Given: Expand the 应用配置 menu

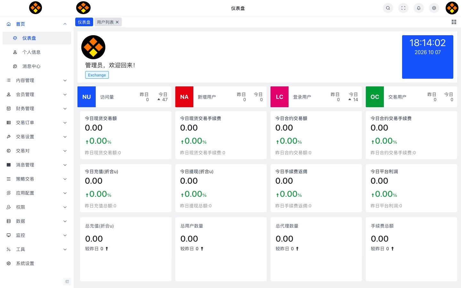Looking at the screenshot, I should click(x=37, y=193).
